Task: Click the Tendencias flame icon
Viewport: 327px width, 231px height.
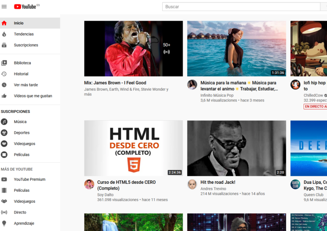Action: pyautogui.click(x=4, y=34)
